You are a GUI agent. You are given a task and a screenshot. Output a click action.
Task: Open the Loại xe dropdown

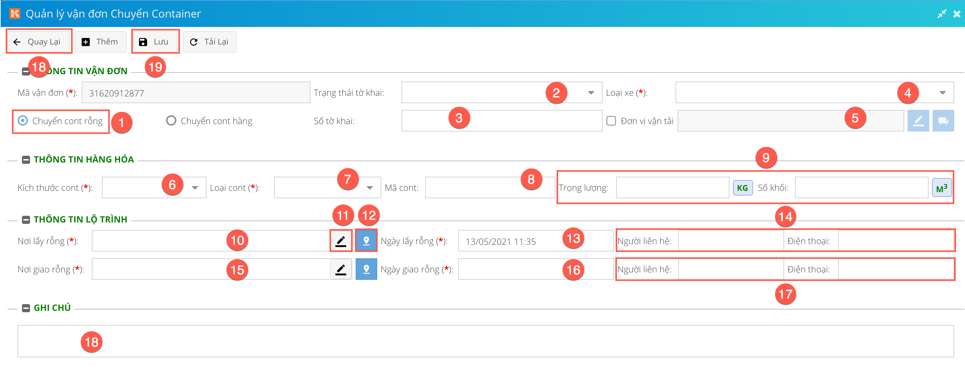942,92
